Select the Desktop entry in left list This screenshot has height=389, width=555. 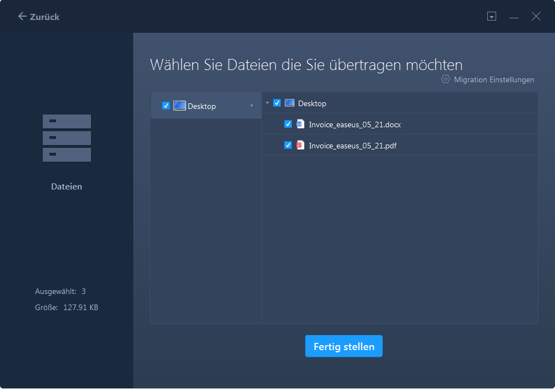coord(206,106)
